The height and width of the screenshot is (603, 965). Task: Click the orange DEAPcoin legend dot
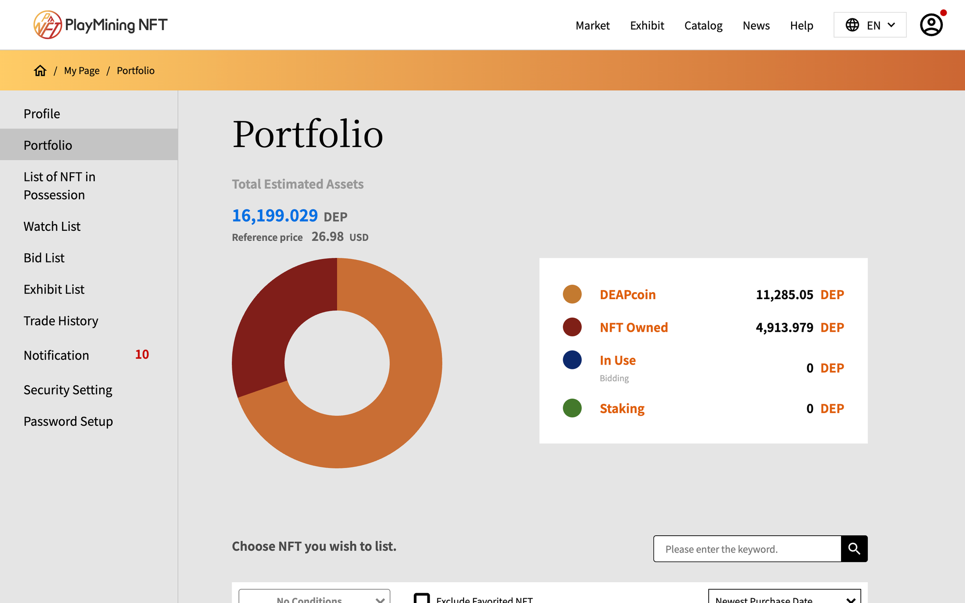point(572,294)
